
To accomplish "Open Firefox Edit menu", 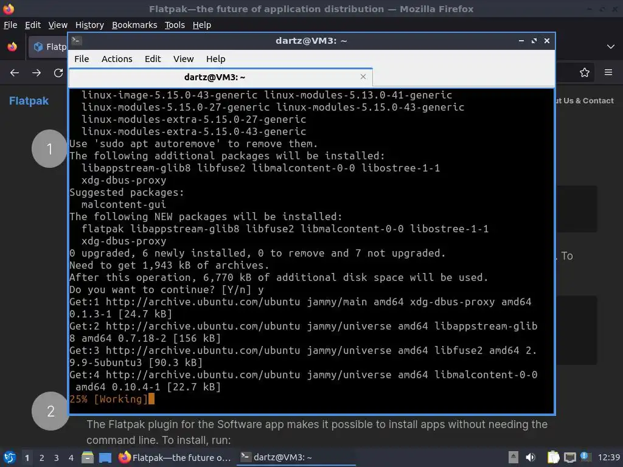I will [x=33, y=25].
